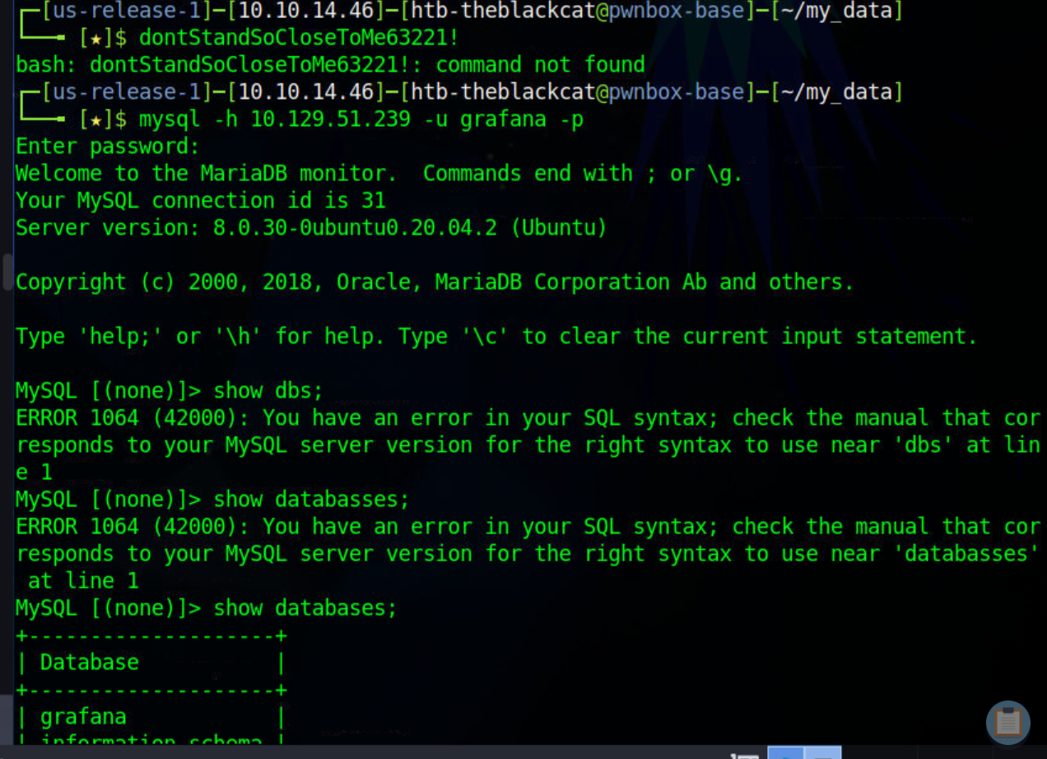Image resolution: width=1047 pixels, height=759 pixels.
Task: Click the 'Enter password:' line
Action: [108, 147]
